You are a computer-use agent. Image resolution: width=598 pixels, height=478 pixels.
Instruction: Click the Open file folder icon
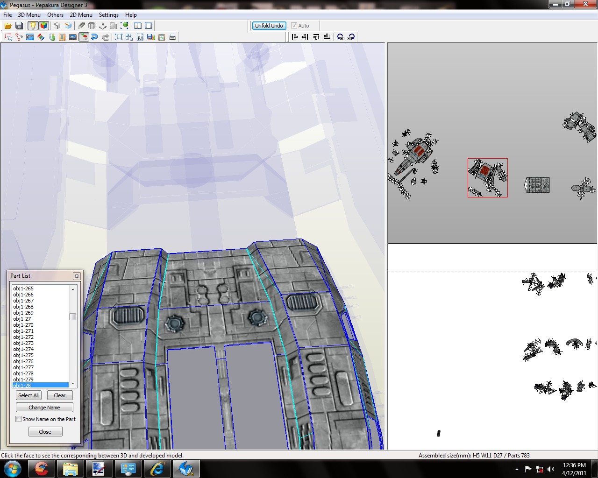8,26
